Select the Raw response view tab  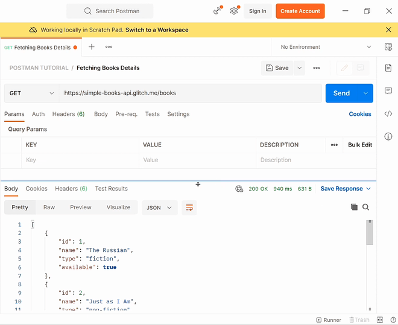pos(49,207)
